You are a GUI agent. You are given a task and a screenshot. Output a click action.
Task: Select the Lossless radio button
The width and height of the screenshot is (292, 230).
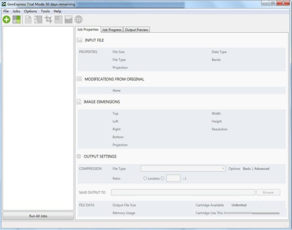tap(145, 178)
